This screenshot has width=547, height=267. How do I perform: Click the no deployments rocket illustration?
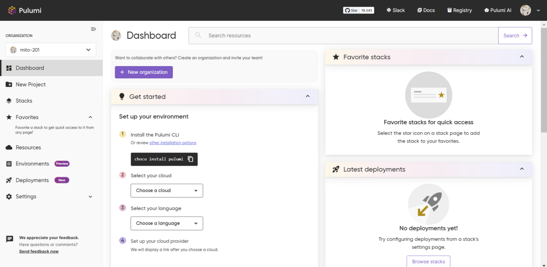(428, 204)
